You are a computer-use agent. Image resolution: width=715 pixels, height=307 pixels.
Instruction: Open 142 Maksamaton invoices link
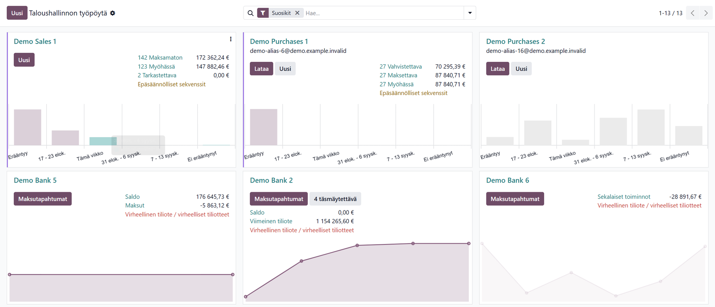160,57
